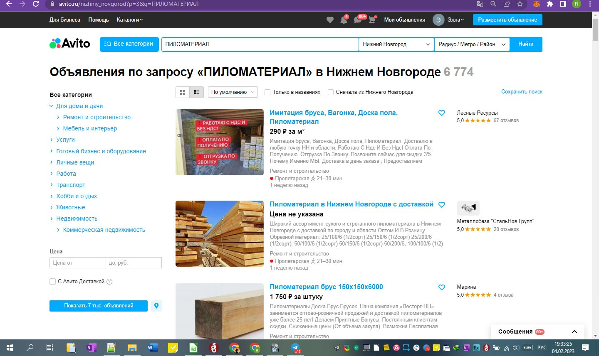Toggle the browser side panel icon
This screenshot has width=599, height=356.
pos(563,4)
